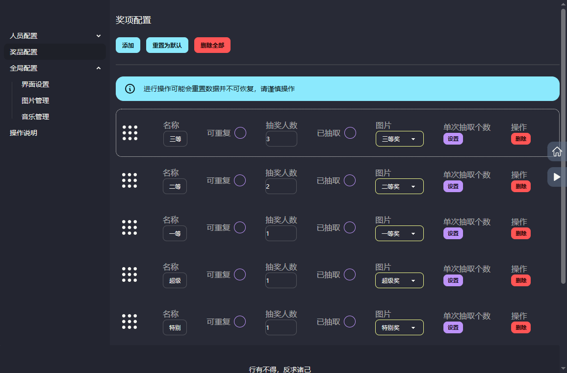The image size is (567, 373).
Task: Open the 特别奖 image dropdown
Action: [399, 327]
